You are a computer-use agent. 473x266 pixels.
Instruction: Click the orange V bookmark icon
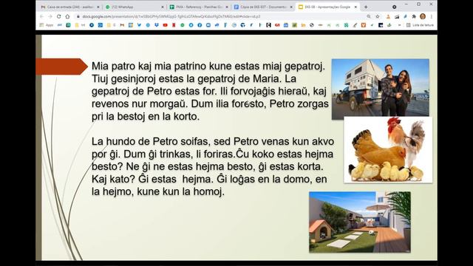[364, 25]
